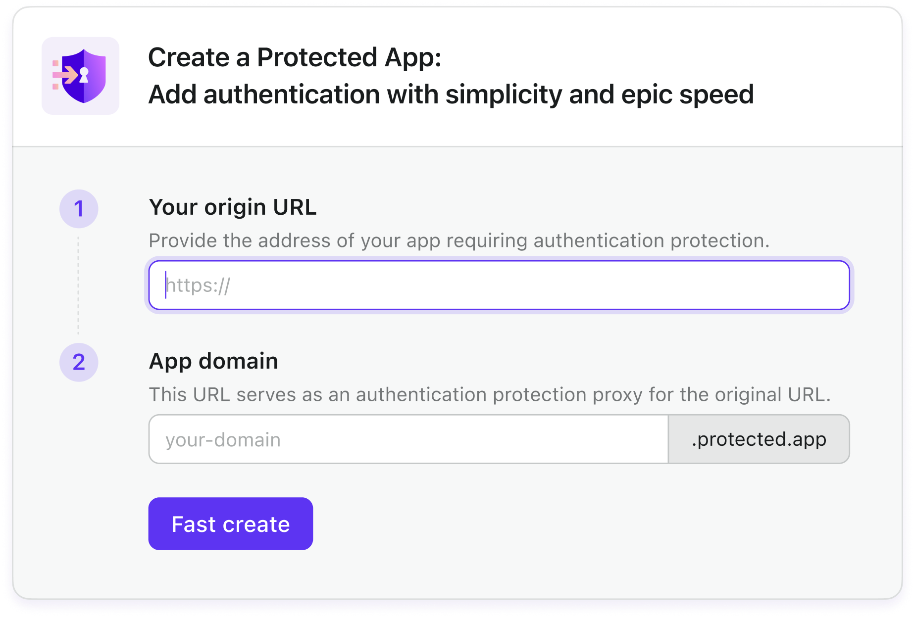This screenshot has width=915, height=618.
Task: Select the step 1 number circle
Action: [79, 209]
